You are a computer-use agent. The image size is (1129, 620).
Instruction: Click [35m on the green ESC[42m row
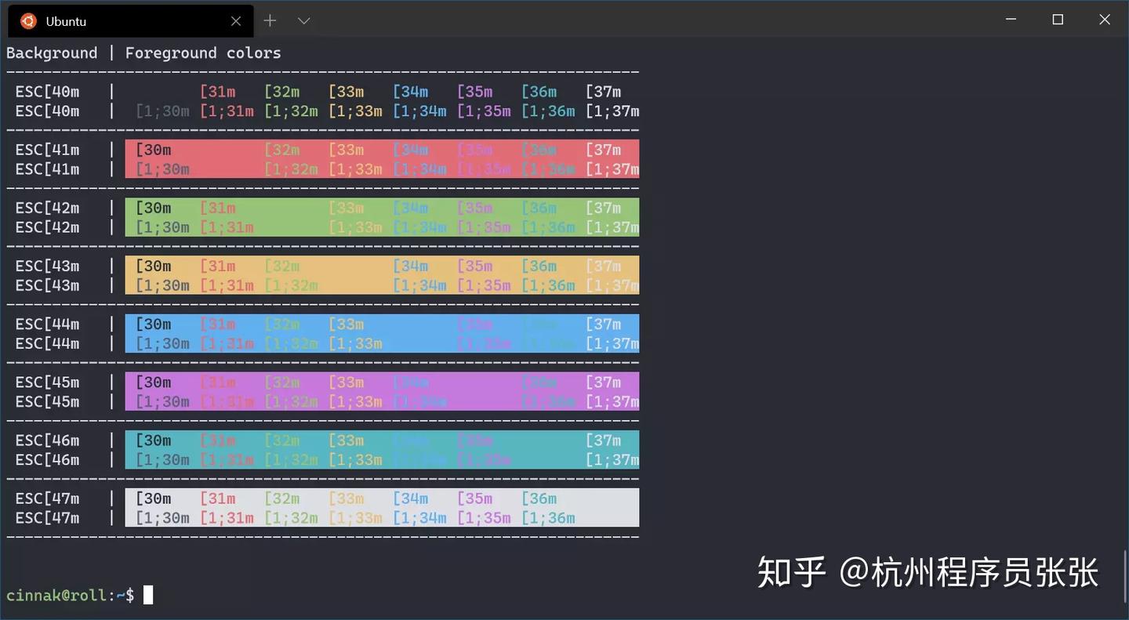click(x=474, y=208)
